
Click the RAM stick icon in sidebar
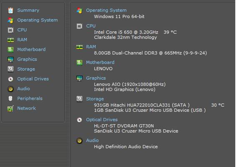coord(10,40)
